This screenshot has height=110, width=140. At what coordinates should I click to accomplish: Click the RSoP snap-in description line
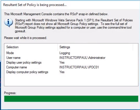[x=56, y=14]
